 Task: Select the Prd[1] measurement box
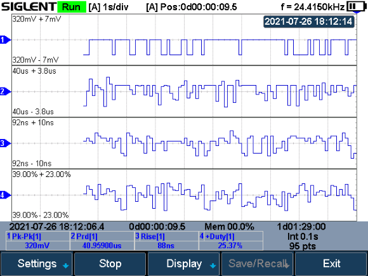coord(102,241)
